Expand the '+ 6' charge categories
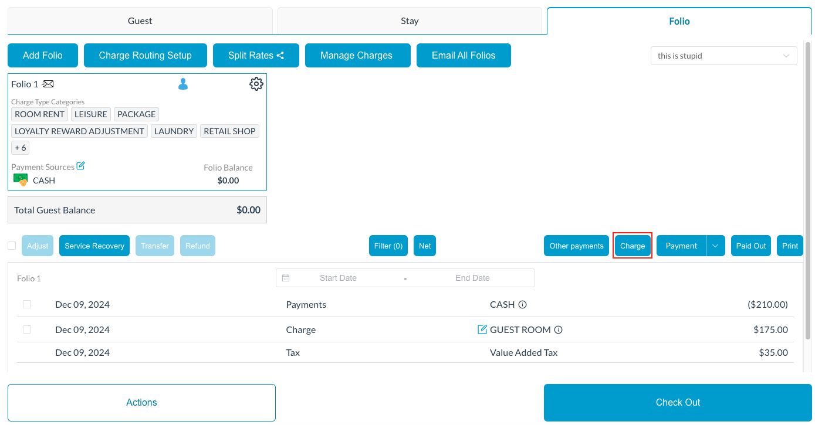Image resolution: width=815 pixels, height=425 pixels. pyautogui.click(x=20, y=148)
